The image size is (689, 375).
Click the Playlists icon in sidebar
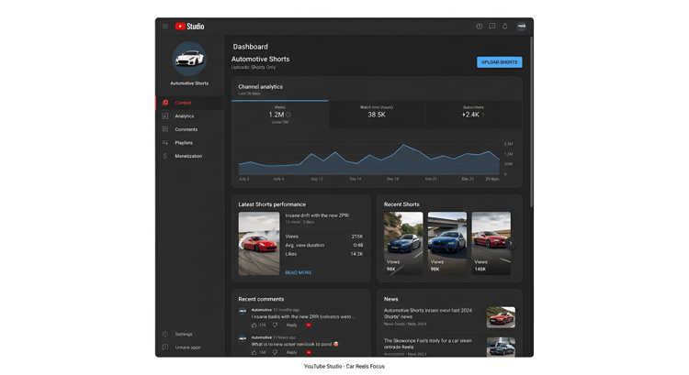pyautogui.click(x=165, y=142)
